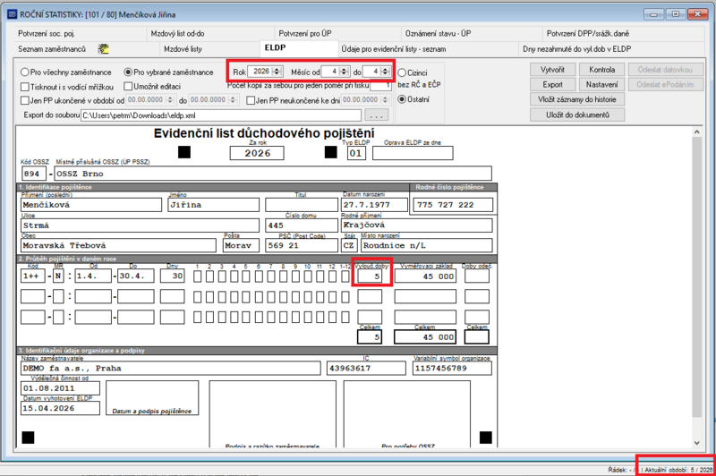Click birthplace Roudnice n/L
This screenshot has width=716, height=476.
pyautogui.click(x=427, y=245)
